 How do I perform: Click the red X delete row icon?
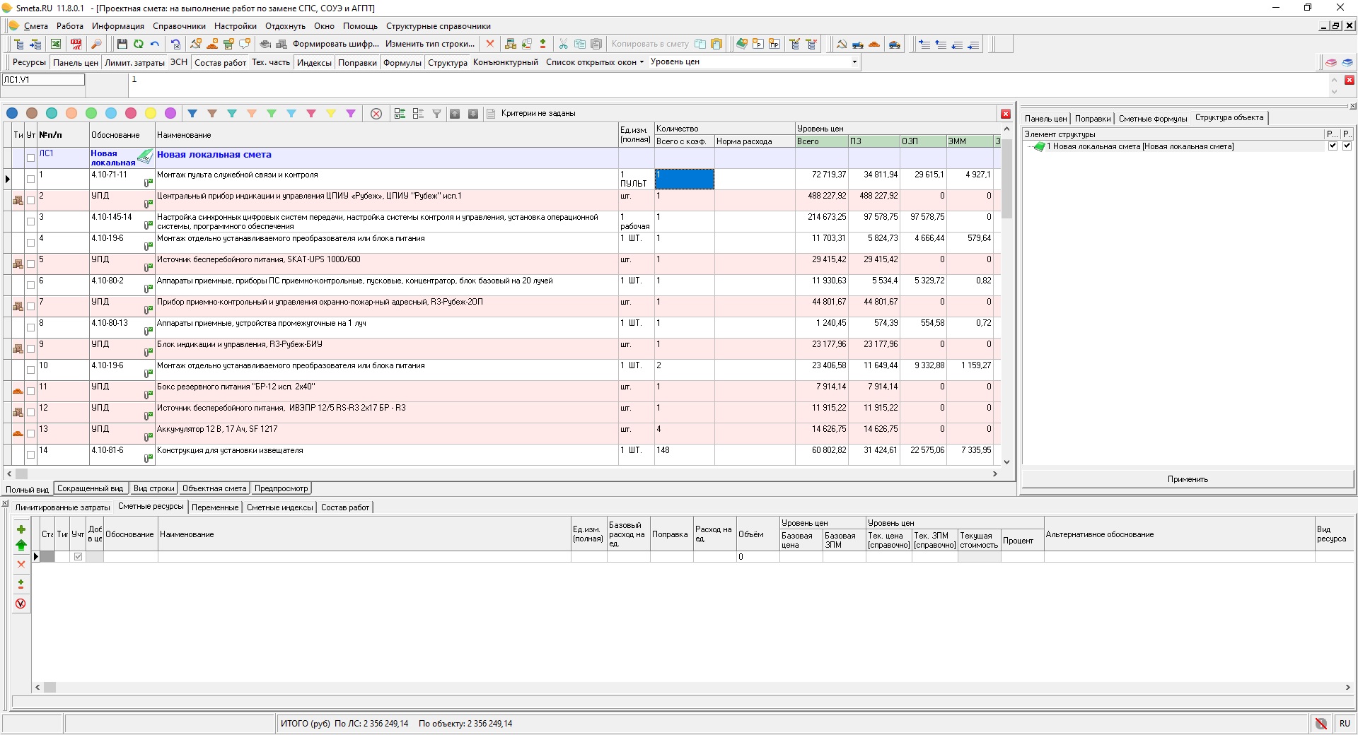click(490, 44)
